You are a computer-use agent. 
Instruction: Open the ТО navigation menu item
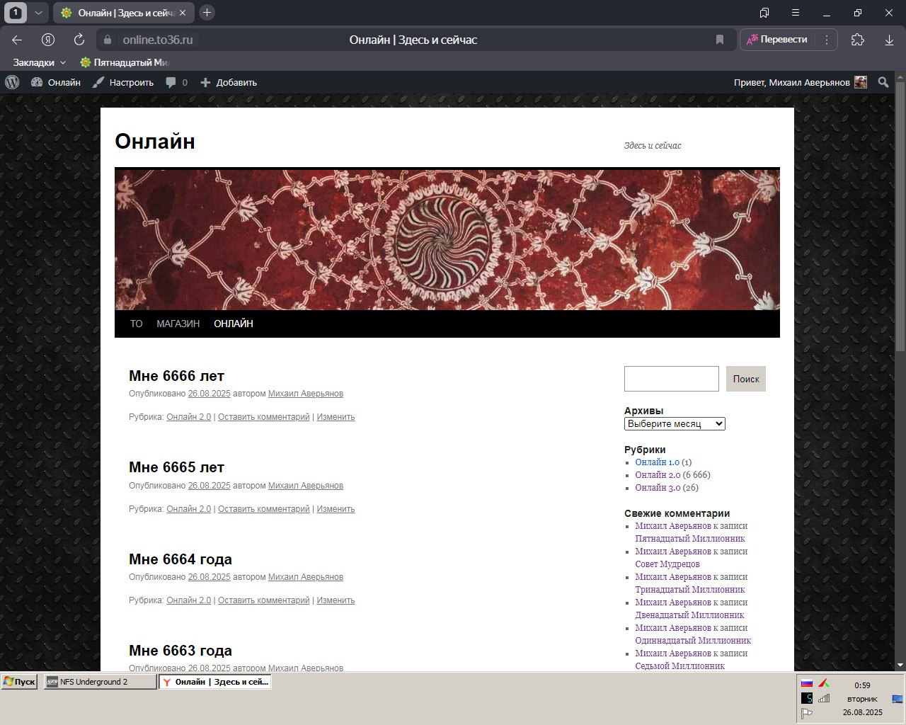pyautogui.click(x=136, y=324)
